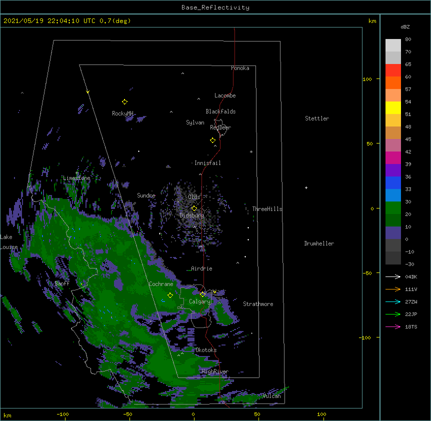Click the Base_Reflectivity title text
The height and width of the screenshot is (421, 431).
pos(215,7)
